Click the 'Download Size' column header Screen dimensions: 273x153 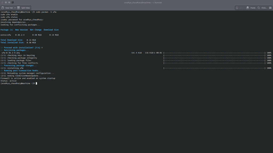(x=51, y=30)
